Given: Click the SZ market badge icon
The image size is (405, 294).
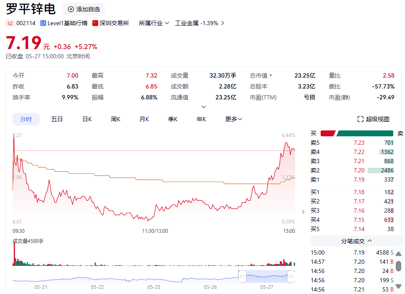Looking at the screenshot, I should point(10,23).
